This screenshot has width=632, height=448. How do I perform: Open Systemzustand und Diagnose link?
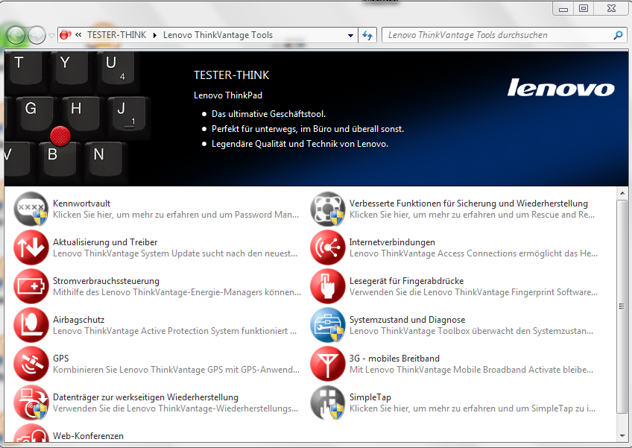click(407, 320)
